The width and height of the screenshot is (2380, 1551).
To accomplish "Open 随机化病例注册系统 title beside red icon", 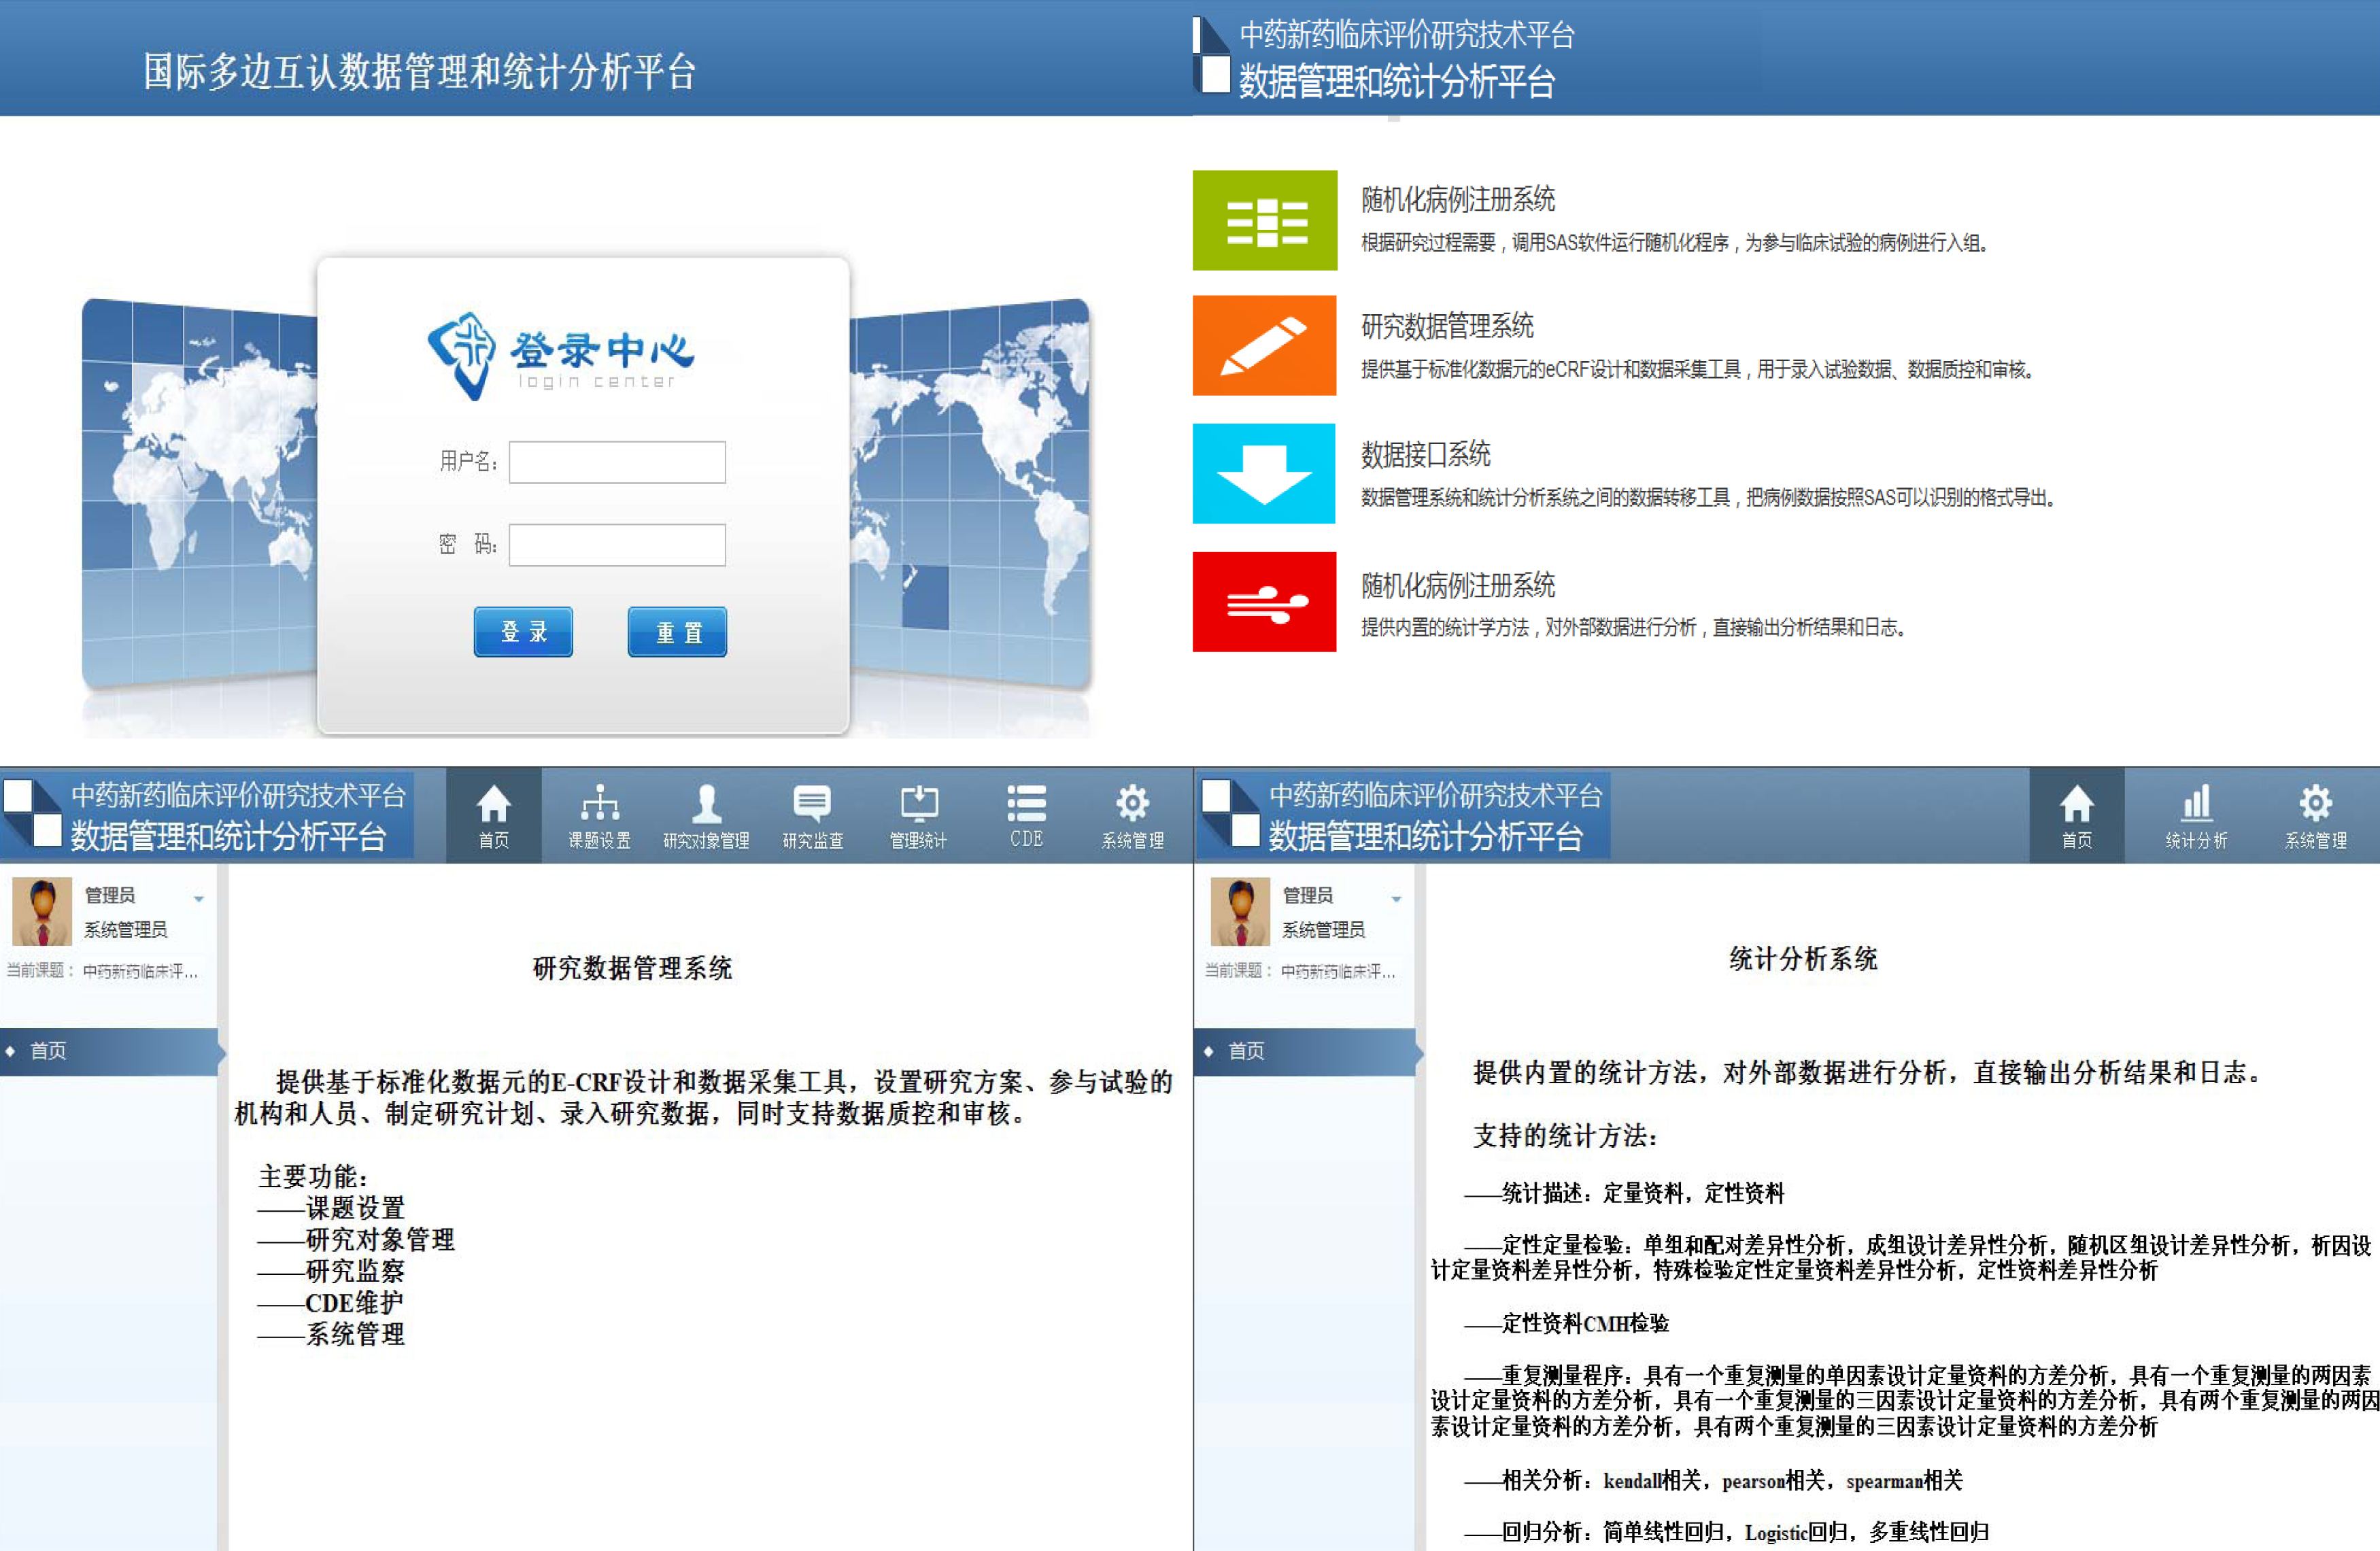I will (x=1457, y=585).
